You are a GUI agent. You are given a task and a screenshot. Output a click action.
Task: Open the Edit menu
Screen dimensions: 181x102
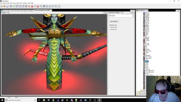(x=8, y=3)
